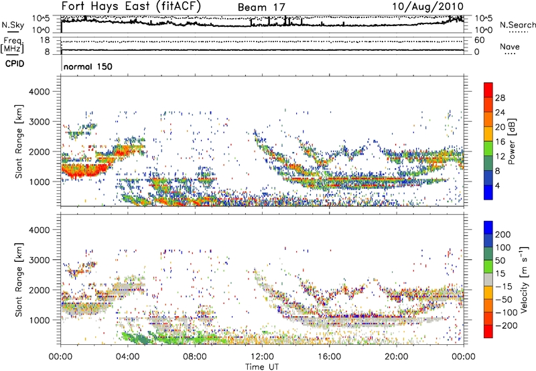The height and width of the screenshot is (371, 536).
Task: Click the '4' tick on Power colorbar
Action: [x=498, y=185]
